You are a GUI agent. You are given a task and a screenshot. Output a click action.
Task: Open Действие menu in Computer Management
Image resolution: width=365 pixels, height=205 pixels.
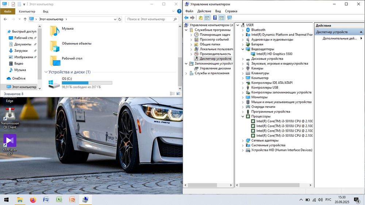(204, 11)
